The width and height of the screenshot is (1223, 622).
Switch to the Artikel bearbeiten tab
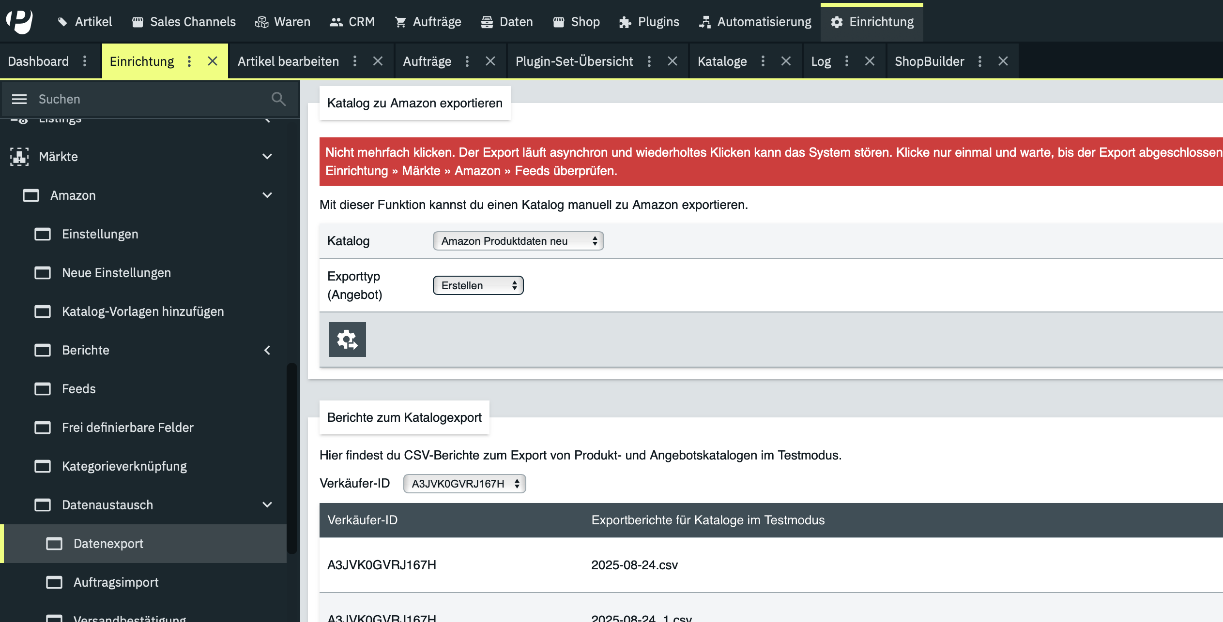click(288, 61)
